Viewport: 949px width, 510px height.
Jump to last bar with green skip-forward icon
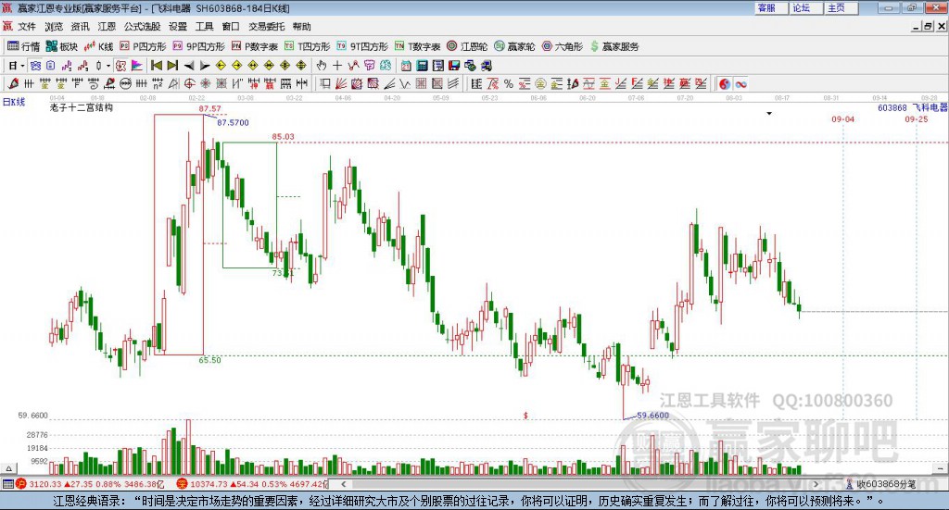pyautogui.click(x=172, y=66)
